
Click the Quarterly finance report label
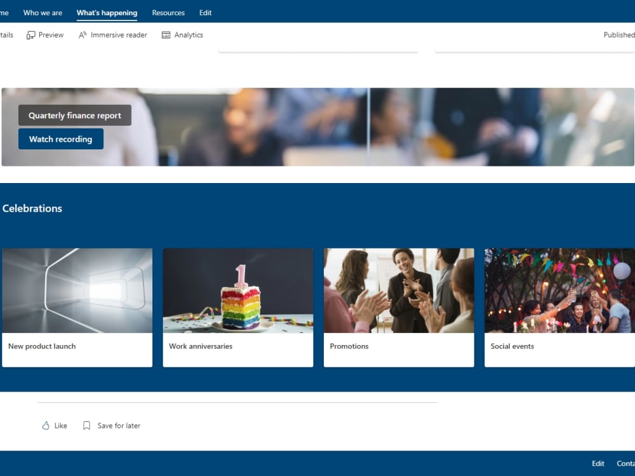pyautogui.click(x=75, y=115)
